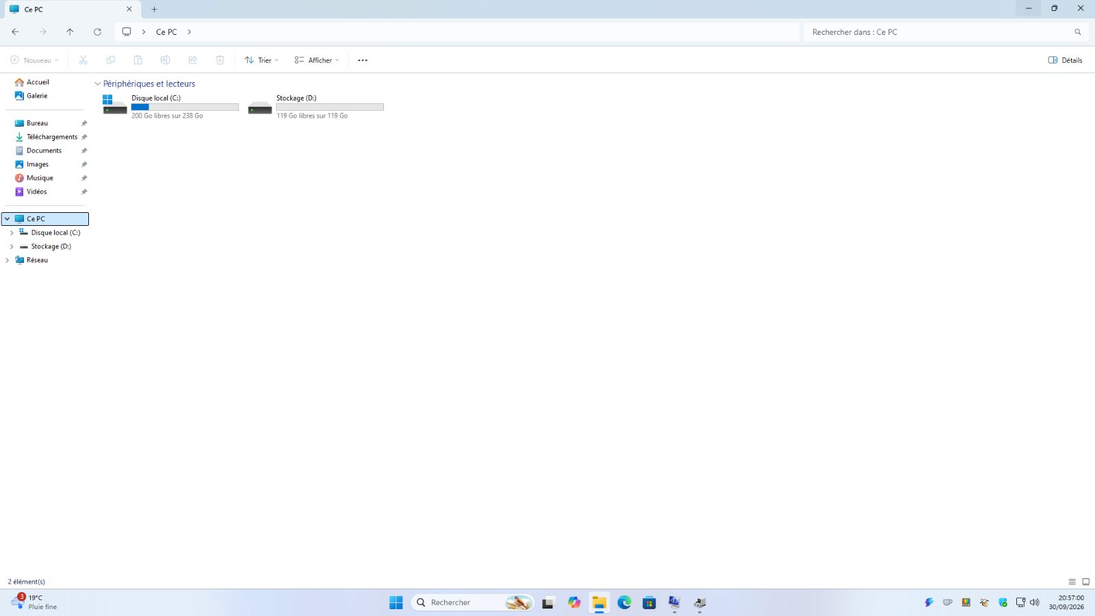This screenshot has width=1095, height=616.
Task: Select the Stockage (D:) drive tile
Action: 315,107
